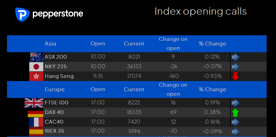Click the DAX 40 percent change 0.38%
The height and width of the screenshot is (137, 276).
[x=213, y=112]
